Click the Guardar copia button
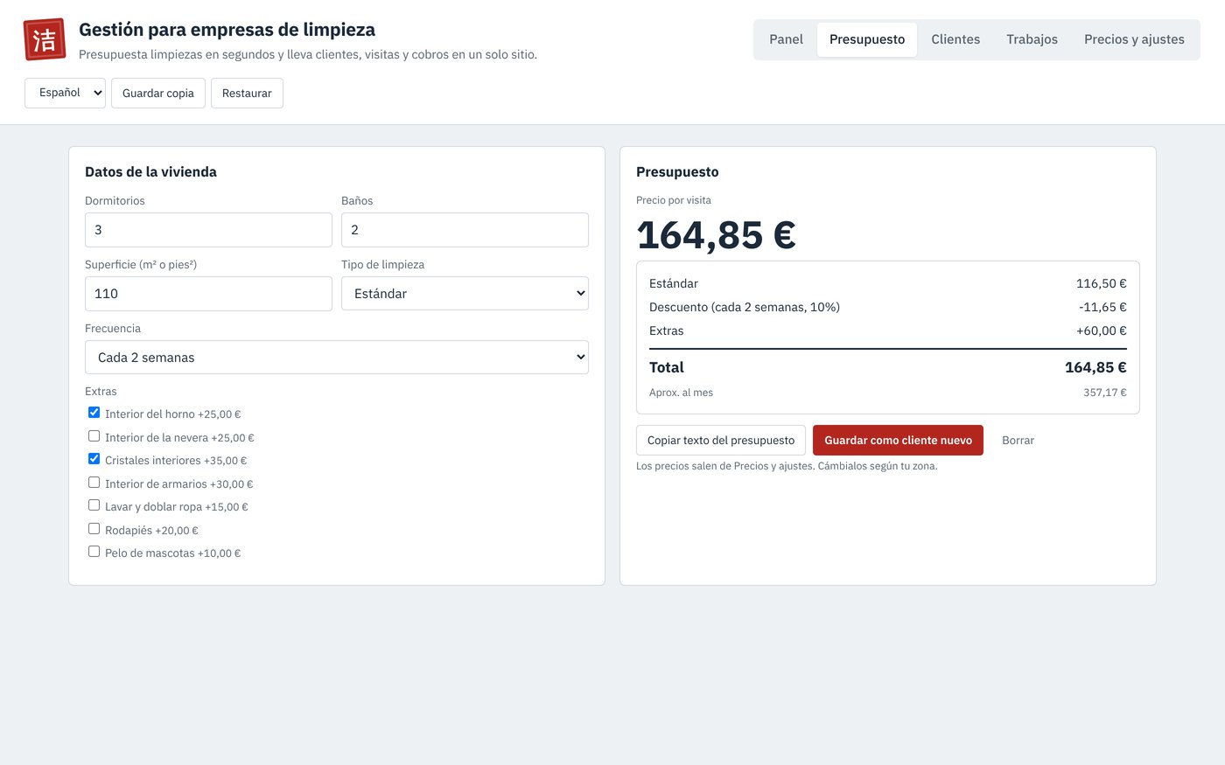The image size is (1225, 765). (158, 93)
